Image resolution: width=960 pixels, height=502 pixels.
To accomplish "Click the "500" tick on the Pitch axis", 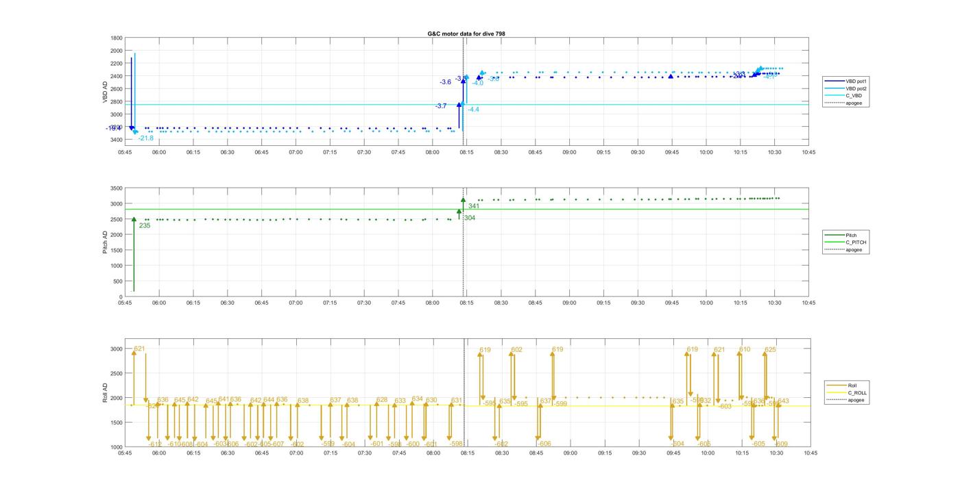I will 119,282.
